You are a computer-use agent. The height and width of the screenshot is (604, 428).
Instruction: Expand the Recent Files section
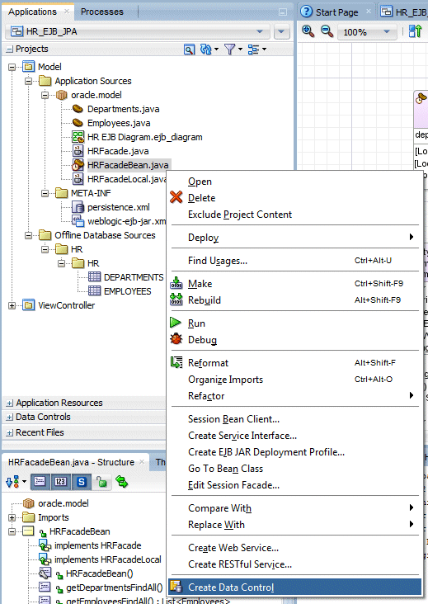[x=9, y=433]
